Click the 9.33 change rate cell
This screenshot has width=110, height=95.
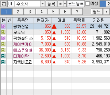(82, 50)
